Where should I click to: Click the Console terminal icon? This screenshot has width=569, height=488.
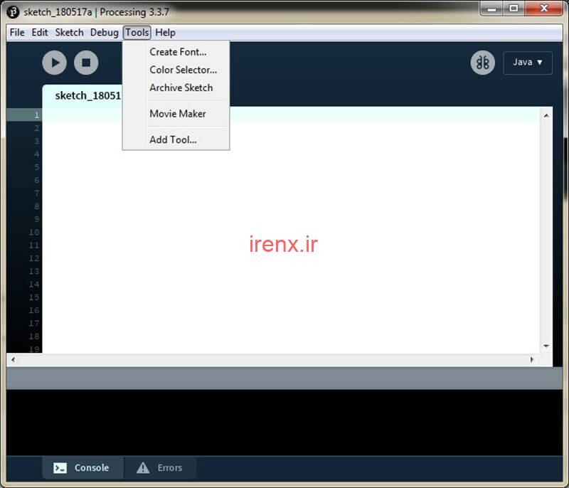60,468
